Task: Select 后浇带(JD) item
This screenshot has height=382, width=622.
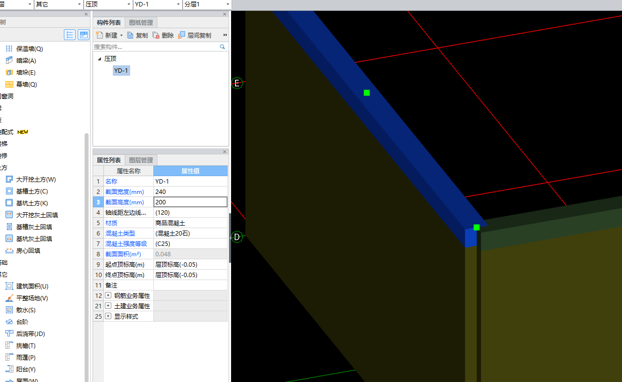Action: 31,334
